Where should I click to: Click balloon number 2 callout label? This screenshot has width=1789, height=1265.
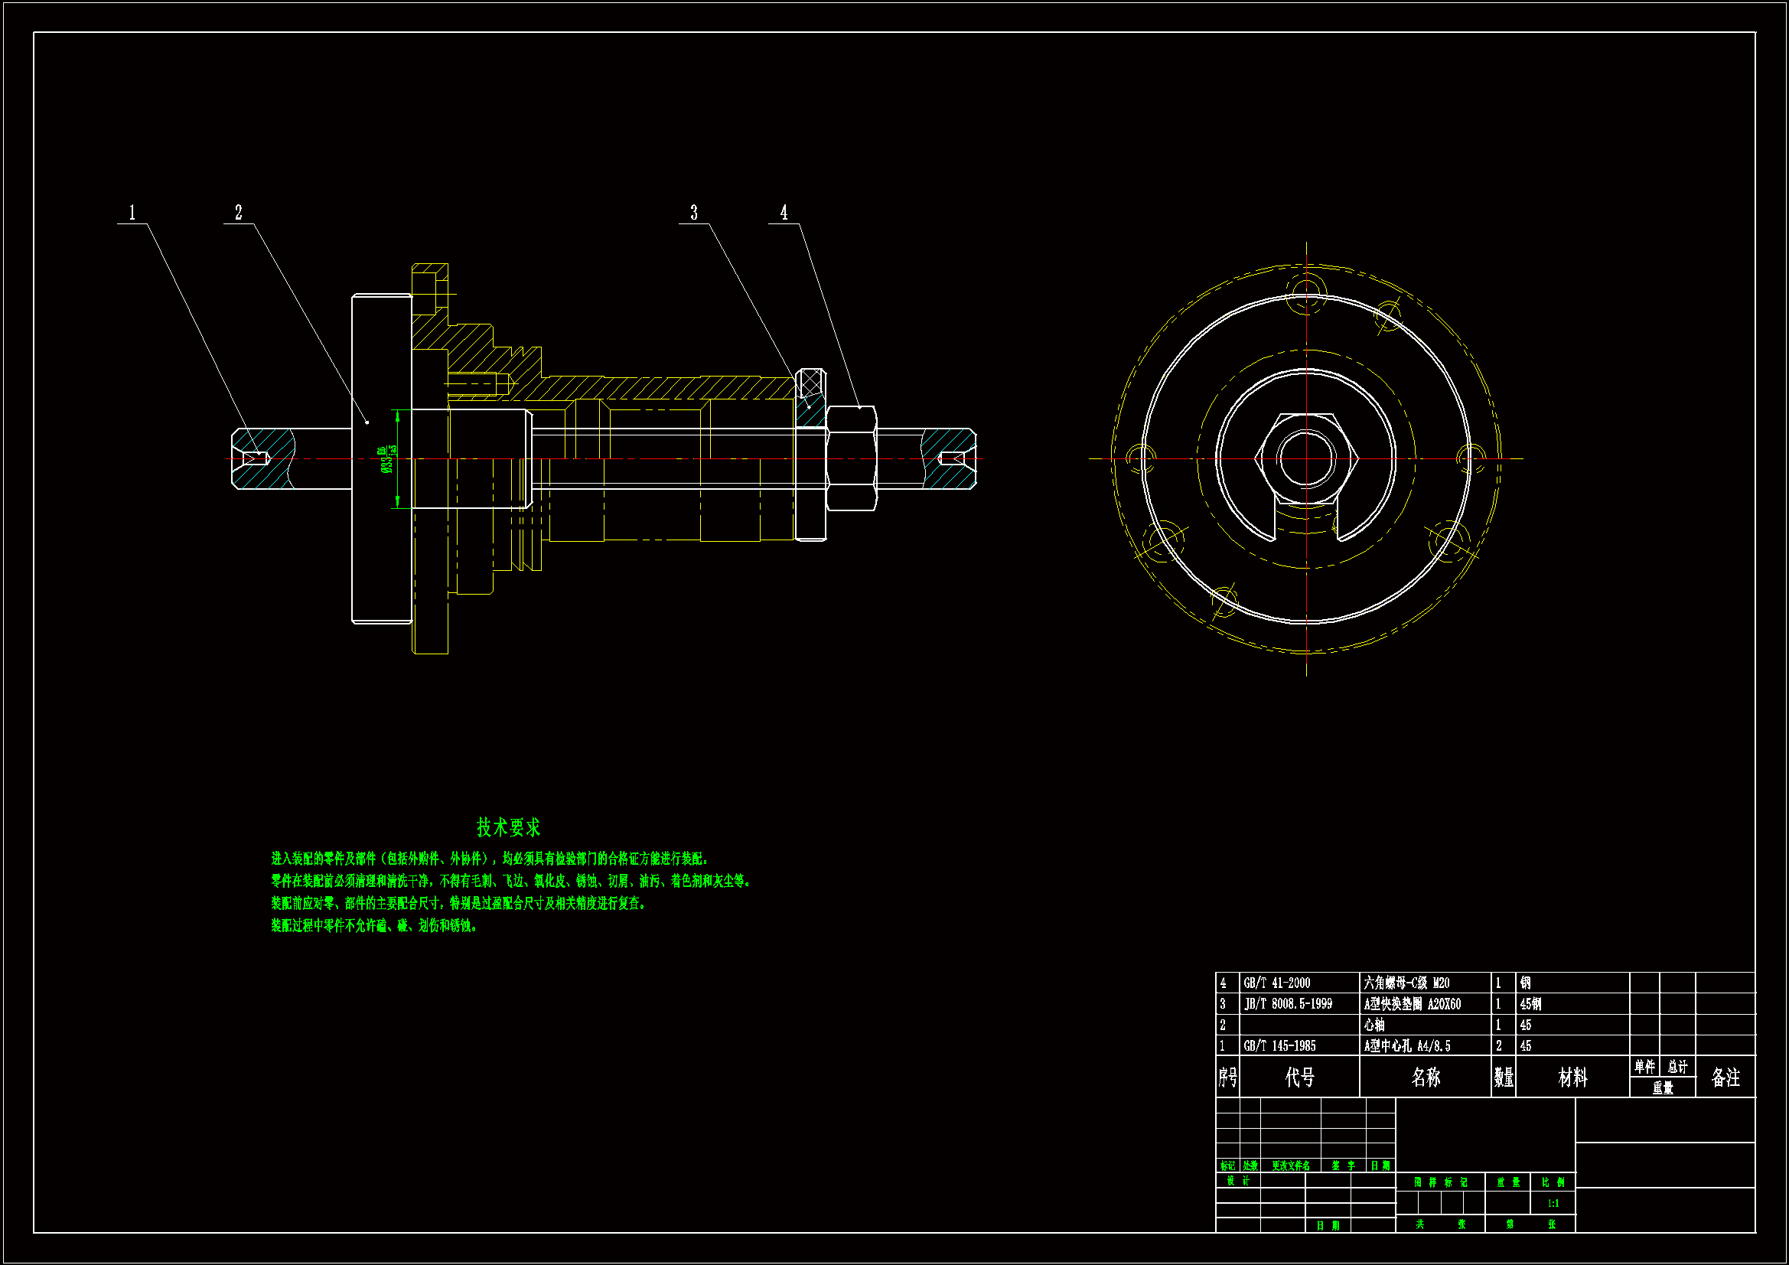[x=239, y=213]
